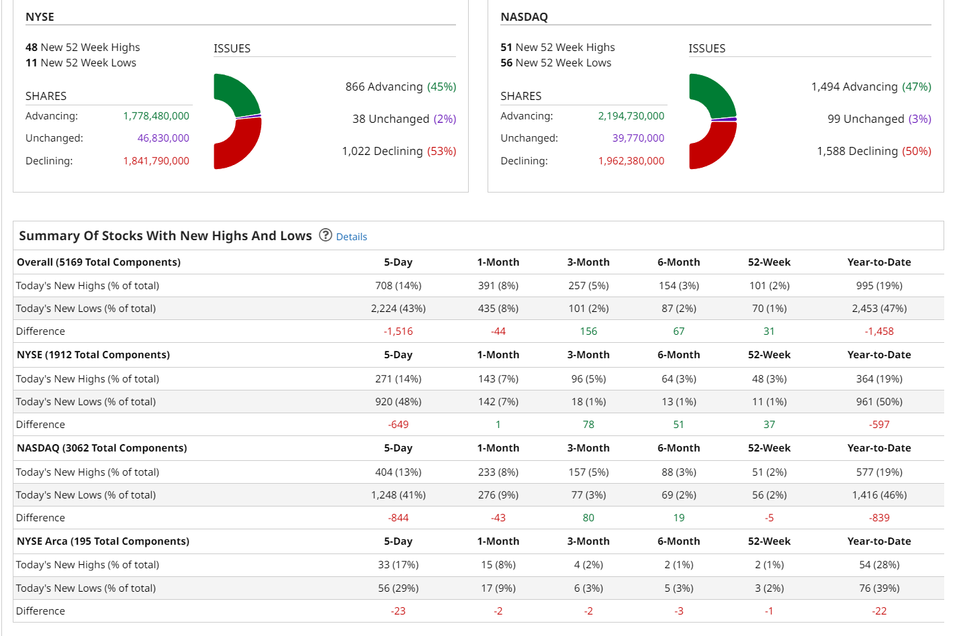Click NYSE Arca 5-Day new lows '56 (29%)'
The height and width of the screenshot is (636, 961).
[398, 588]
